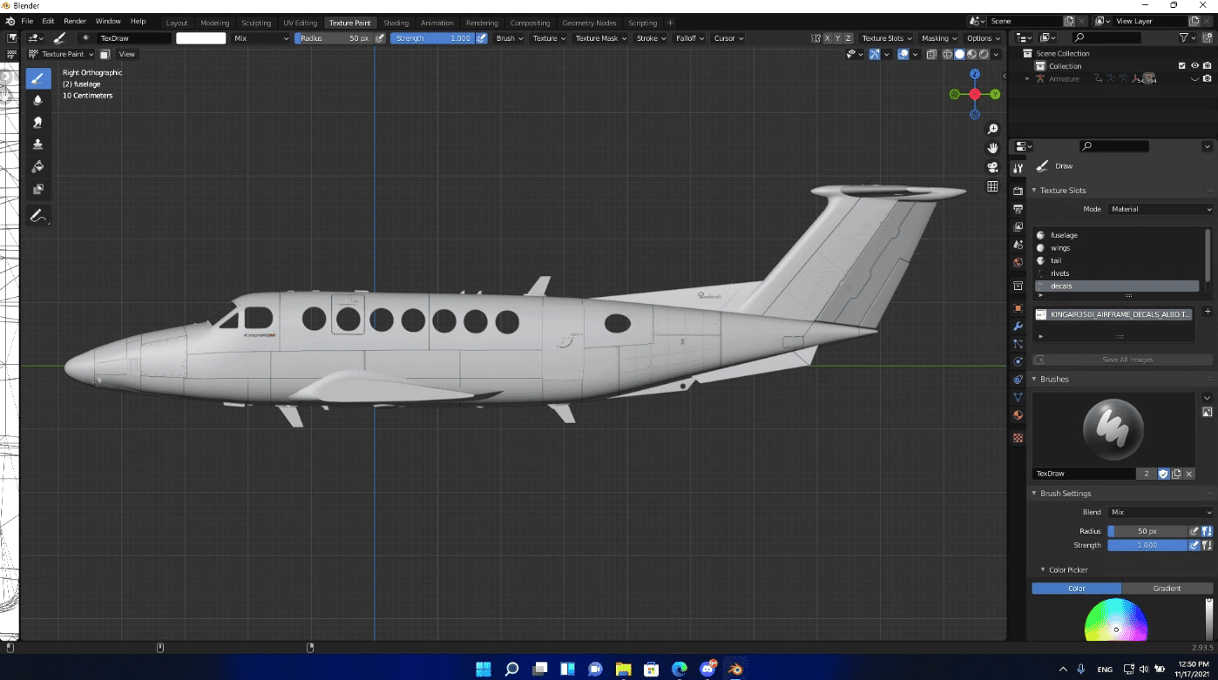Click the zoom magnifier icon in viewport
Viewport: 1218px width, 680px height.
992,129
